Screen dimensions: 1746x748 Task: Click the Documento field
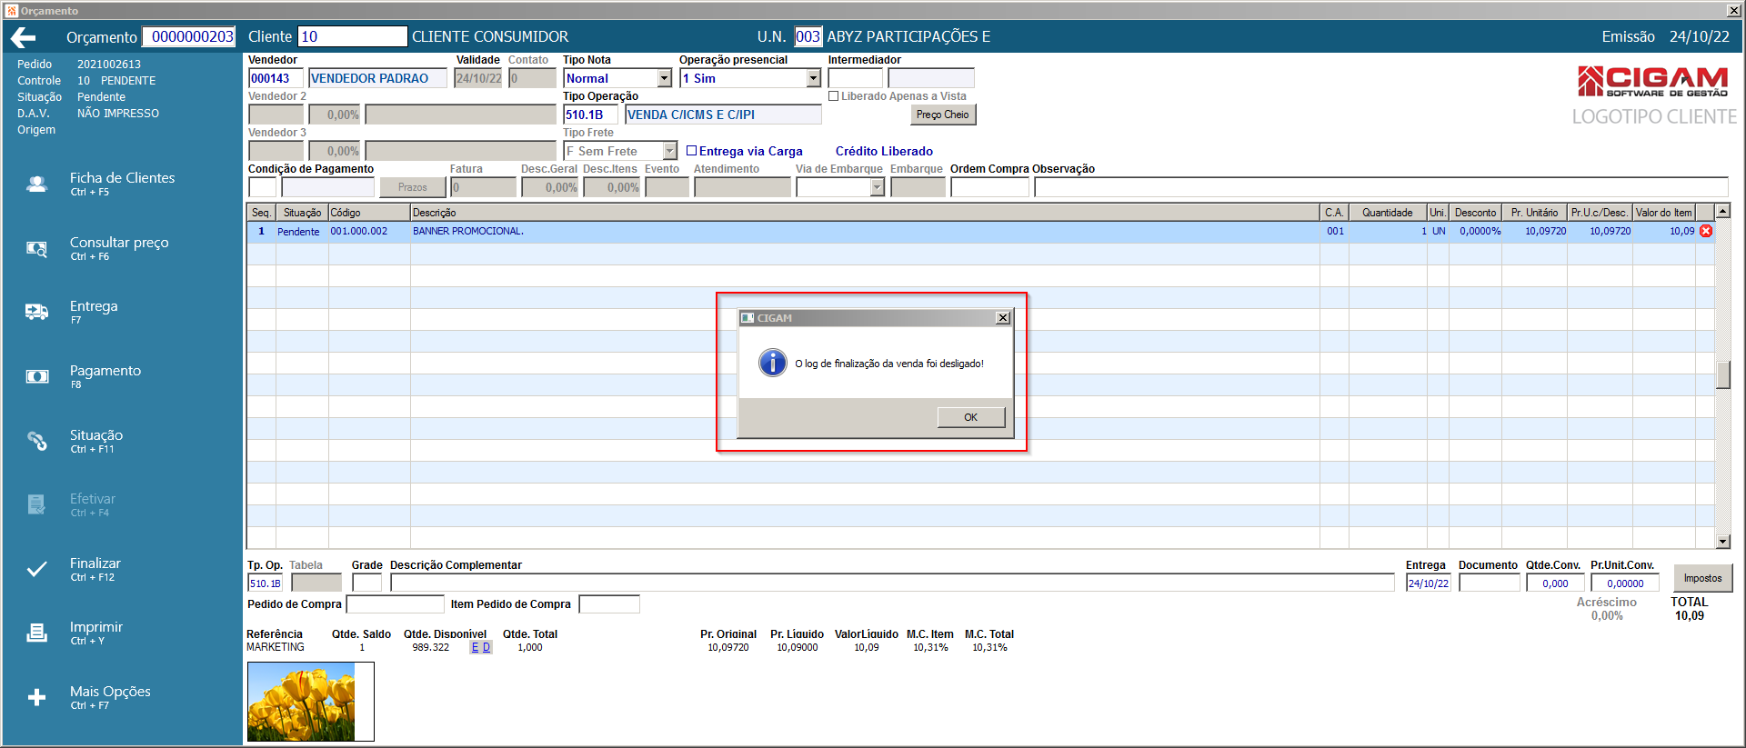[x=1489, y=583]
